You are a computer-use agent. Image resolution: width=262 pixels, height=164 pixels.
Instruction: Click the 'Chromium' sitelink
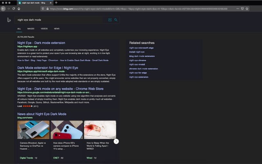tap(53, 60)
